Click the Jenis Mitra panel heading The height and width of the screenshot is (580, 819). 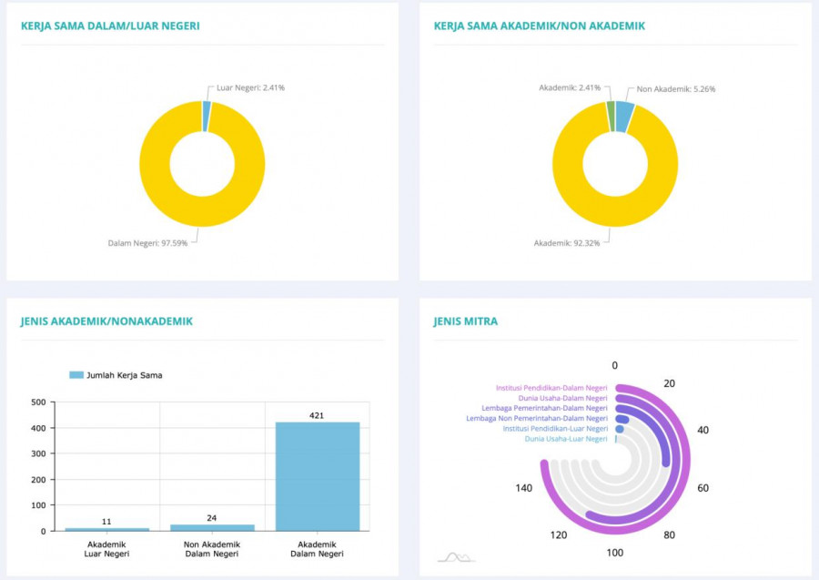pos(466,321)
